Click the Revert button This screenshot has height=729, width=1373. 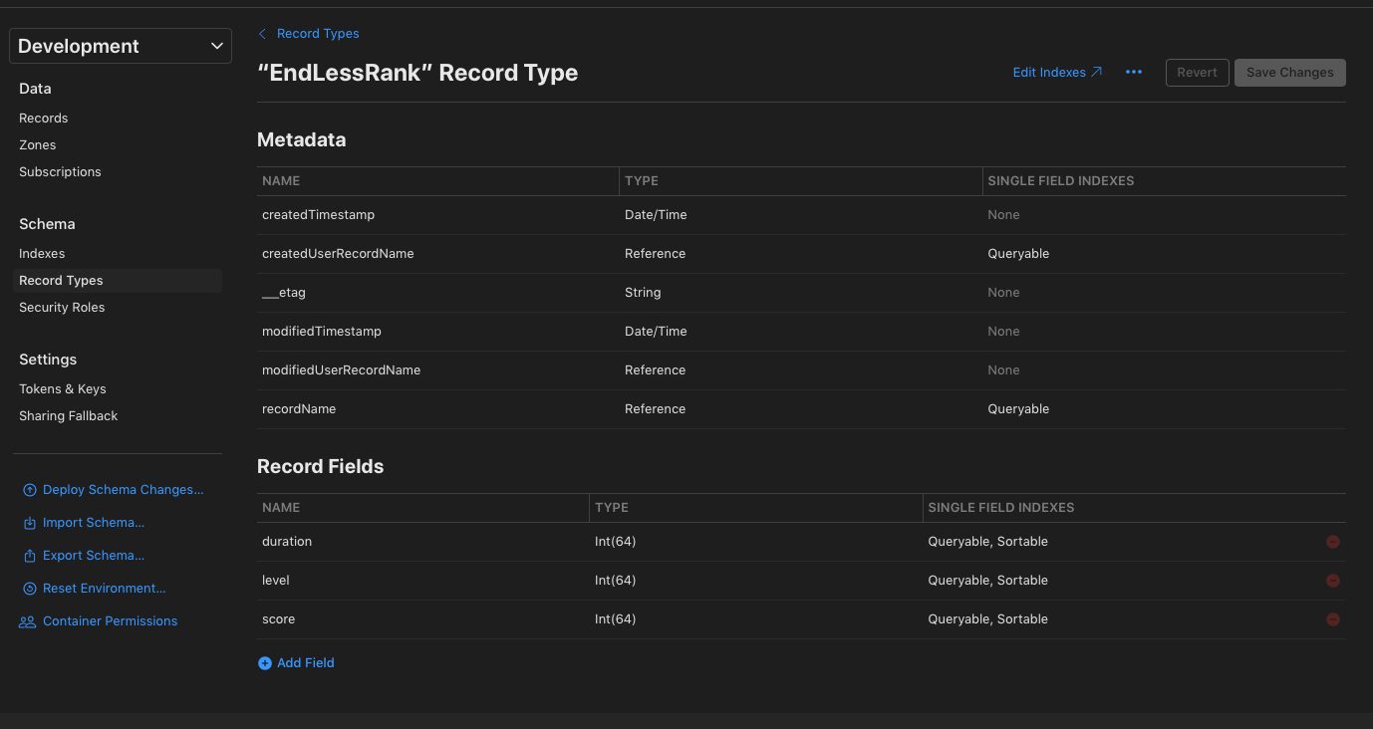pos(1198,73)
